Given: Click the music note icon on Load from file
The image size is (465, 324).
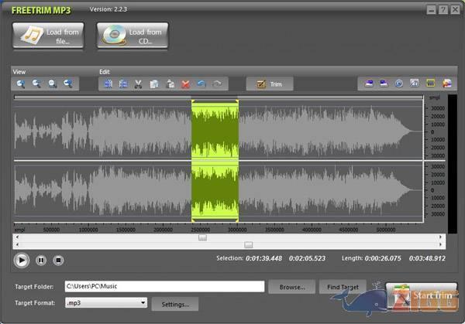Looking at the screenshot, I should 33,36.
